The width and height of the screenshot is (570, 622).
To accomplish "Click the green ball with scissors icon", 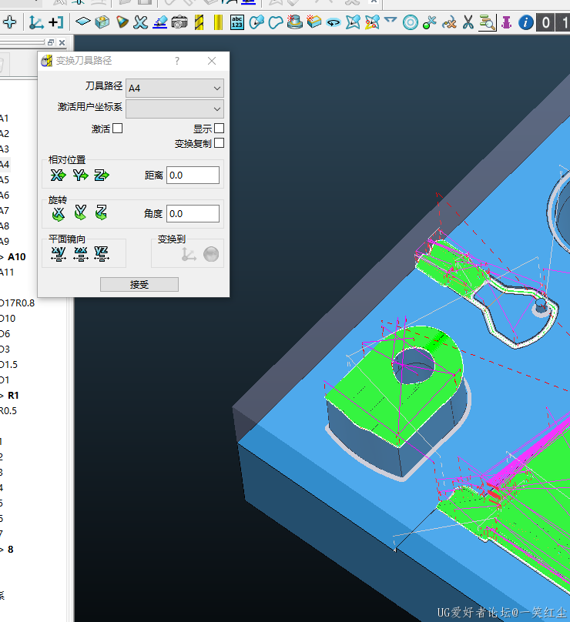I will click(430, 22).
